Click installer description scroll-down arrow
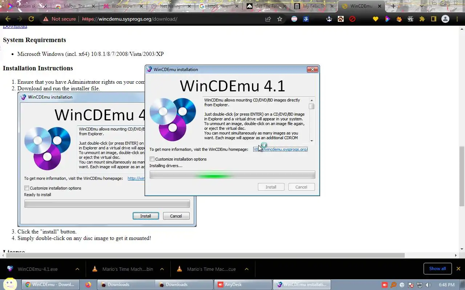The height and width of the screenshot is (290, 465). click(x=311, y=141)
